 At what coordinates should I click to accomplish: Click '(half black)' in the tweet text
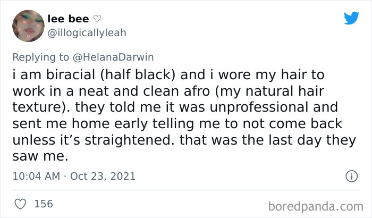138,75
